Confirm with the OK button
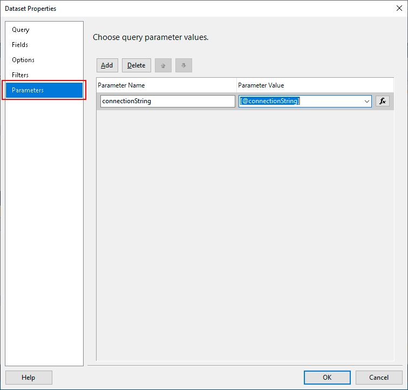 tap(327, 378)
